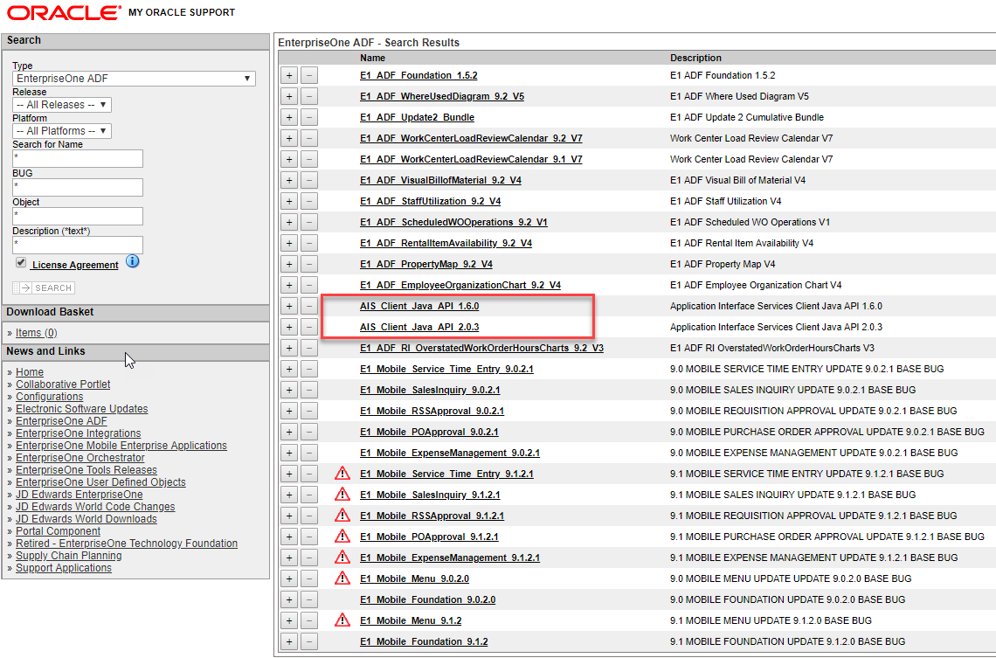Screen dimensions: 996x658
Task: Click the minus icon beside E1_Mobile_ExpenseManagement_9.0.2.1
Action: [308, 453]
